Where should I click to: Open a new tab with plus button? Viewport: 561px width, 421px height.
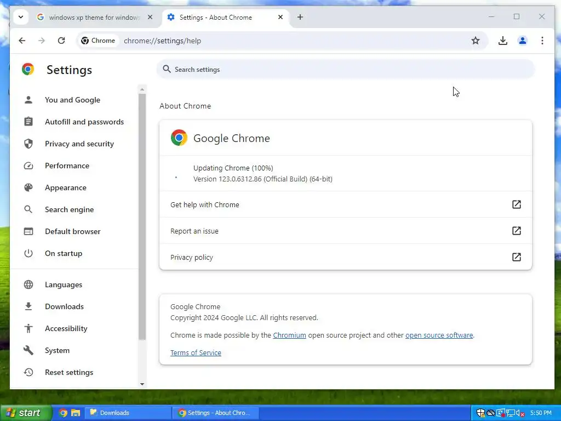(x=300, y=17)
